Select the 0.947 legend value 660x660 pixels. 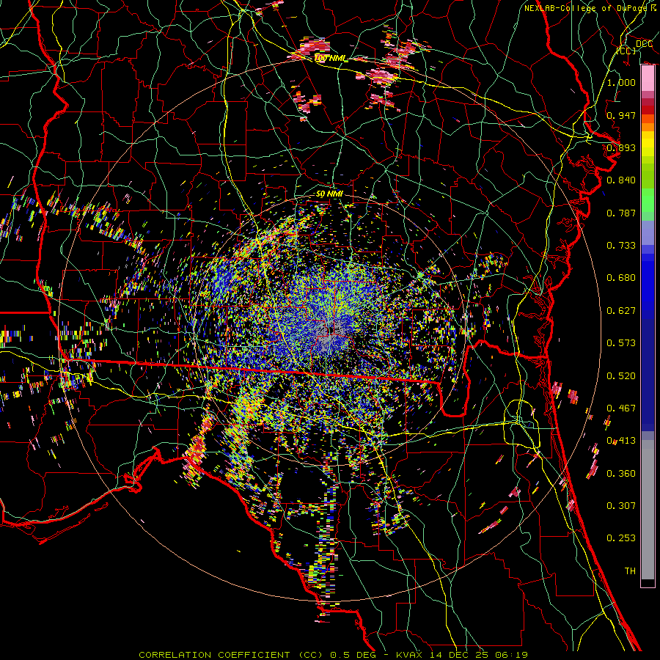pyautogui.click(x=621, y=115)
